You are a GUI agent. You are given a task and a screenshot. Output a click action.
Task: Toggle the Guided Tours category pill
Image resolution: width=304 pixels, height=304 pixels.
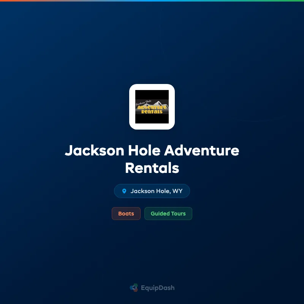tap(168, 214)
